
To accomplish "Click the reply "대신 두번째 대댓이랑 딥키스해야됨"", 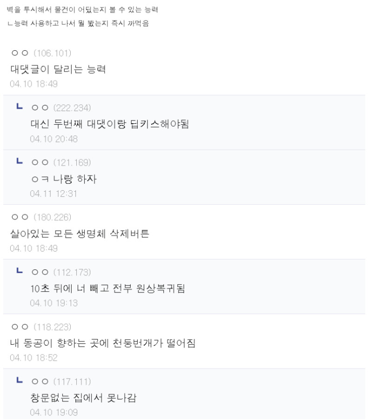I will tap(109, 124).
